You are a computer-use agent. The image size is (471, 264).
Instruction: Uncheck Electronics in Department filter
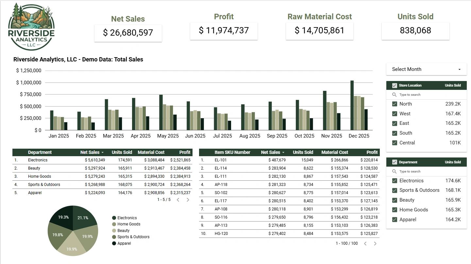[x=395, y=181]
